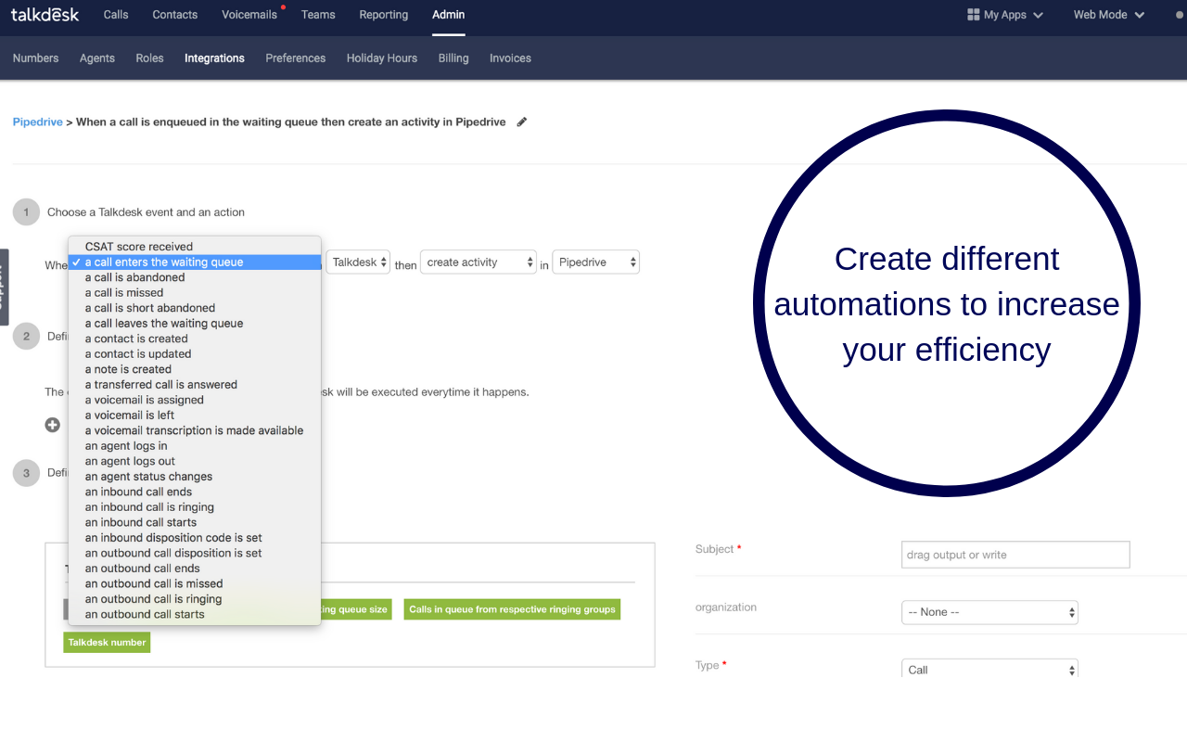Select 'a note is created' option
Image resolution: width=1187 pixels, height=742 pixels.
(x=195, y=369)
